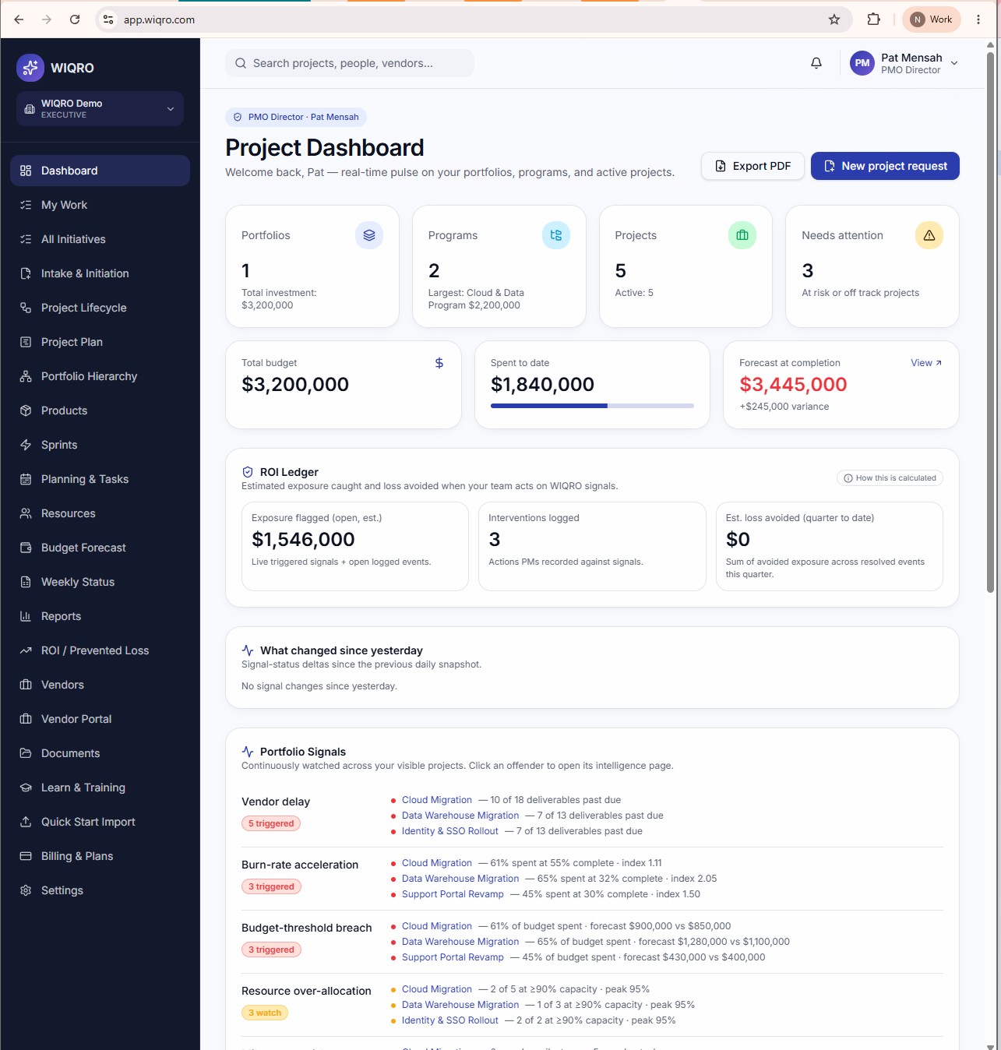Click How this is calculated button

pos(890,478)
